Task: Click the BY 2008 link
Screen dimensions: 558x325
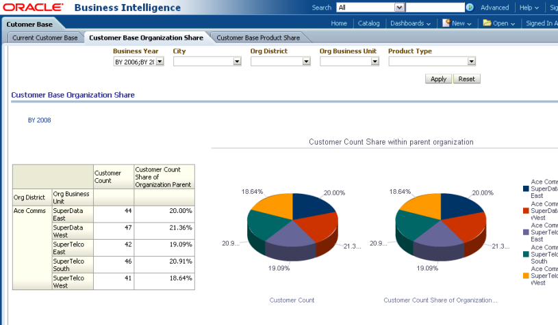Action: (x=40, y=120)
